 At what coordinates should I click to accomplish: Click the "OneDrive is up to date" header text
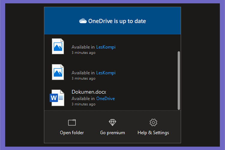(x=117, y=21)
